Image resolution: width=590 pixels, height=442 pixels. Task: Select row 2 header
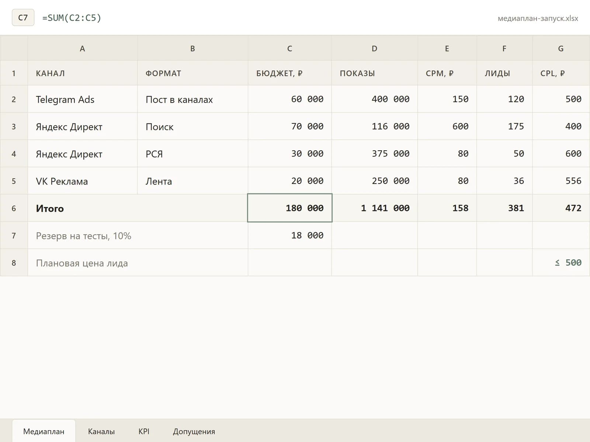tap(14, 99)
